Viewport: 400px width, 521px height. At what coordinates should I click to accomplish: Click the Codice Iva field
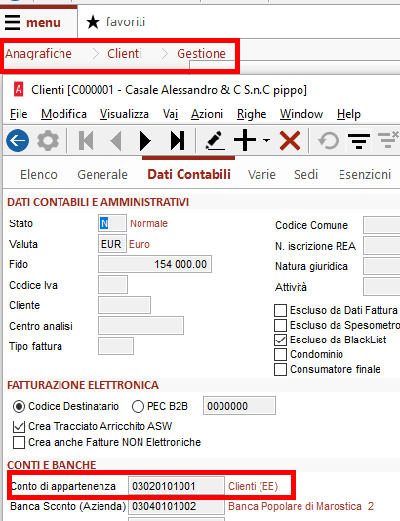pyautogui.click(x=112, y=285)
